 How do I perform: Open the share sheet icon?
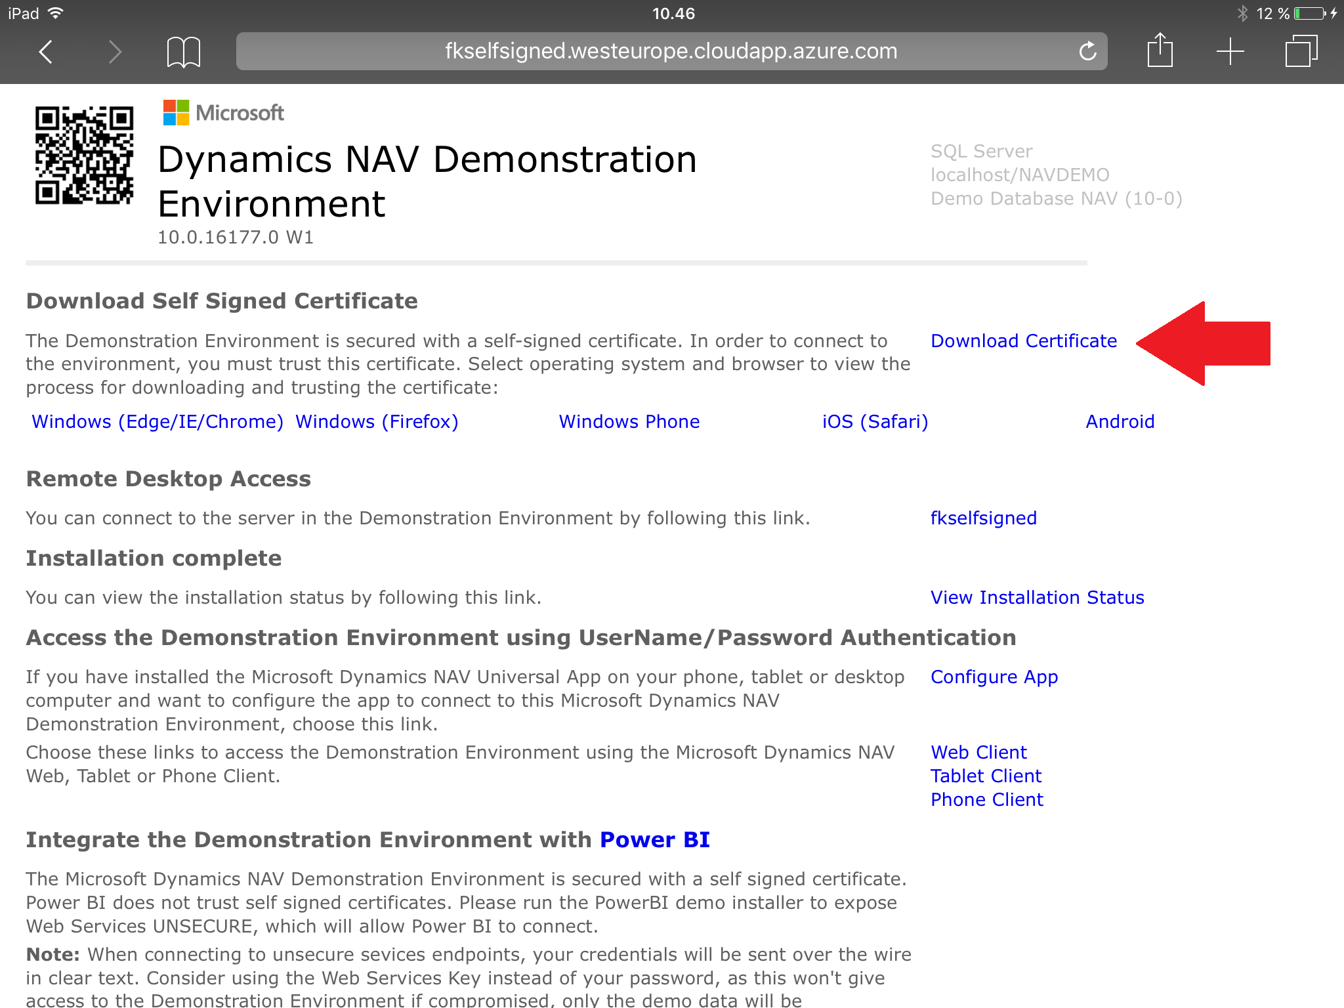pos(1160,51)
